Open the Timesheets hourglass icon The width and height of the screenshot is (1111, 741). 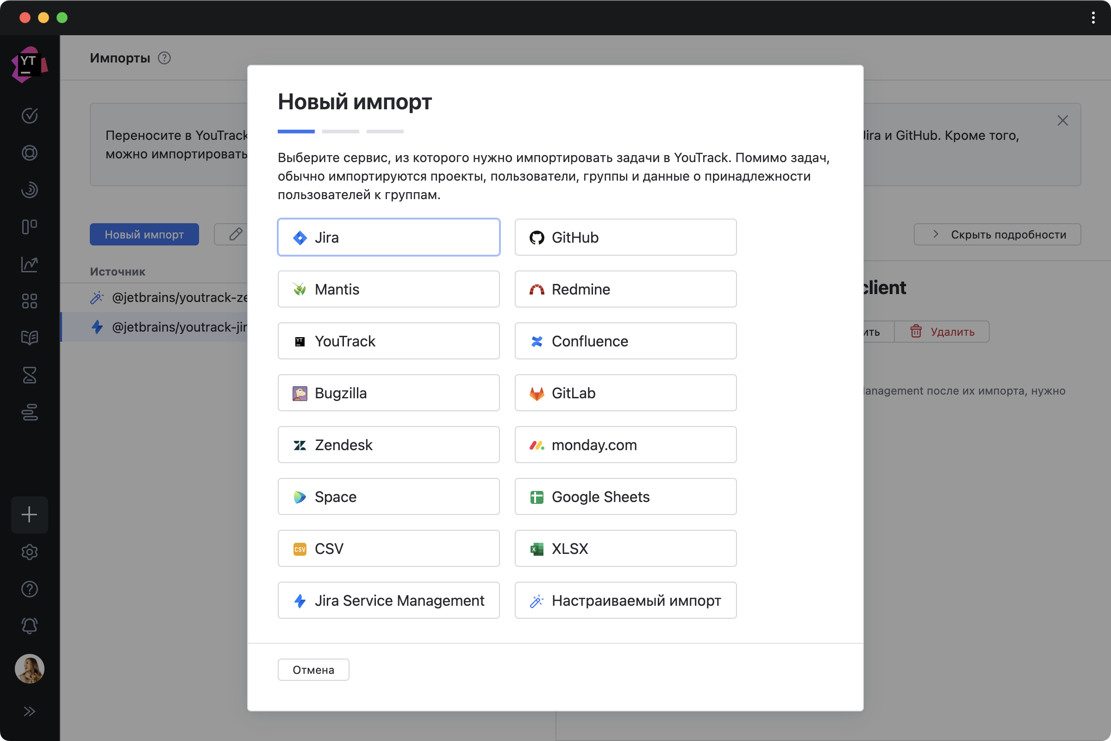pos(29,375)
